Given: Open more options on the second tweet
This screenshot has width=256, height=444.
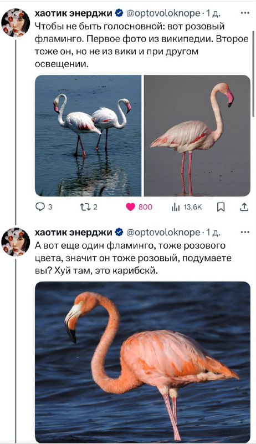Looking at the screenshot, I should coord(245,232).
